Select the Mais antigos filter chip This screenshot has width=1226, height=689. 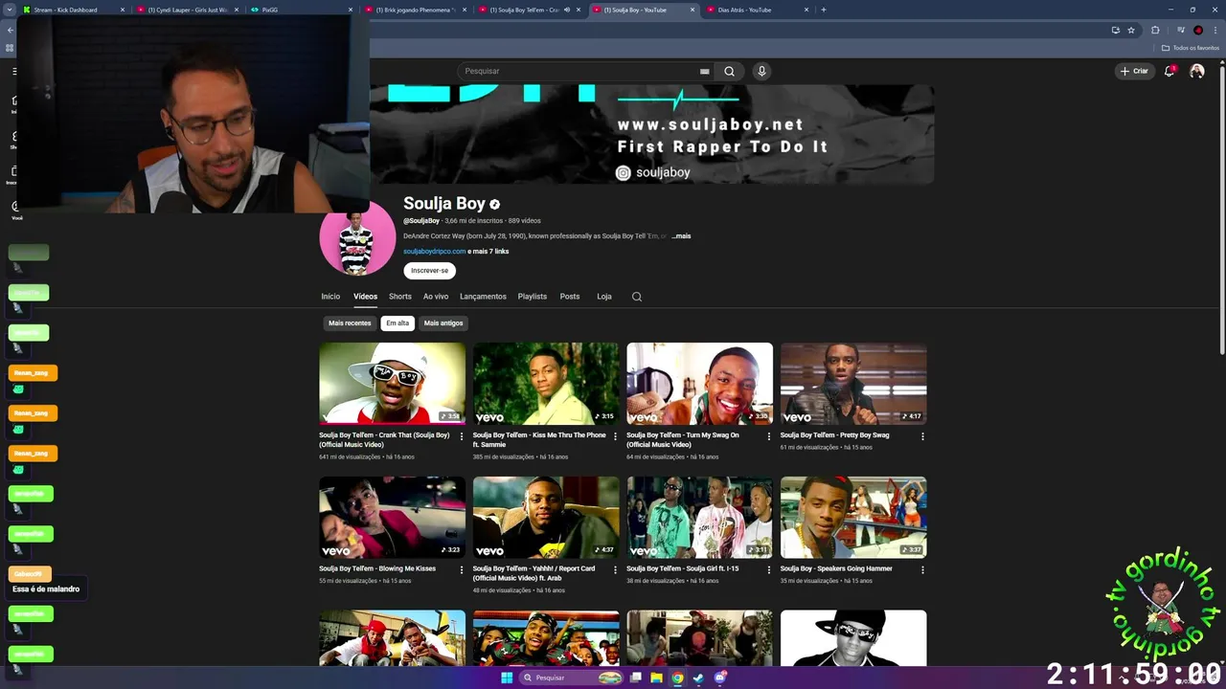pyautogui.click(x=443, y=323)
